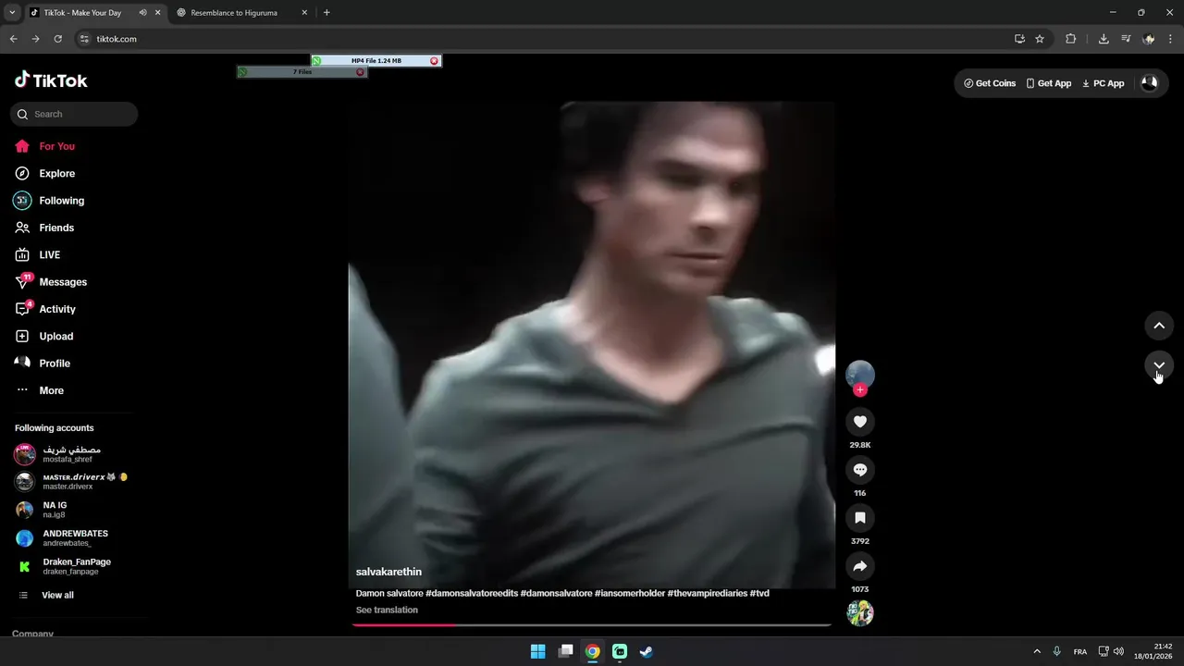Open the Windows Start menu

[x=537, y=651]
